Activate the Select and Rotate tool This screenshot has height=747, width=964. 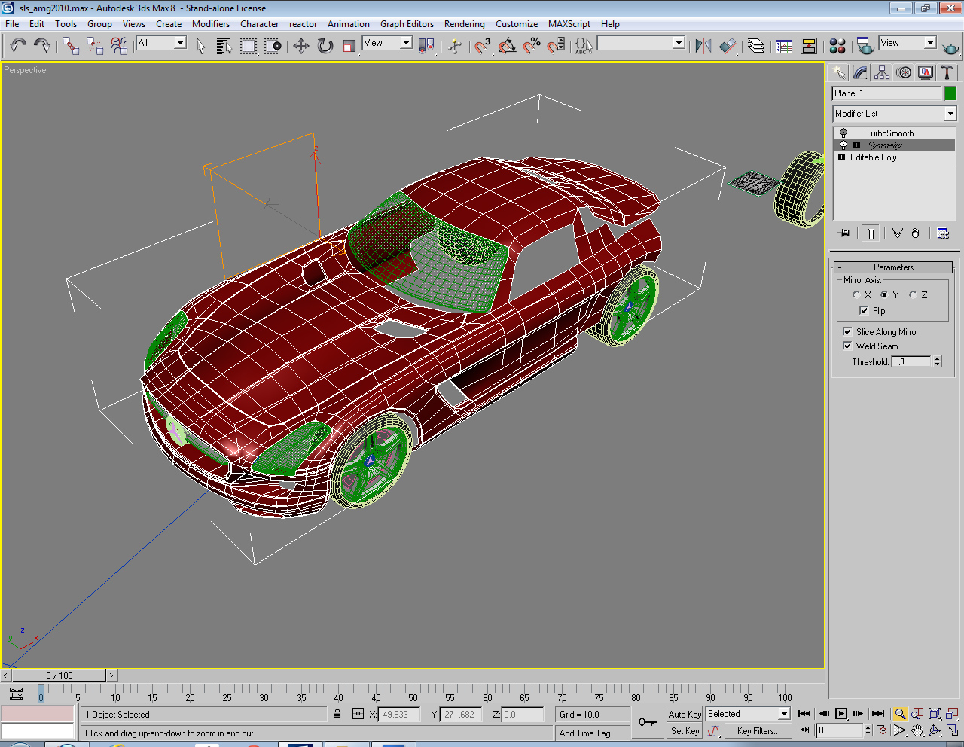tap(325, 46)
